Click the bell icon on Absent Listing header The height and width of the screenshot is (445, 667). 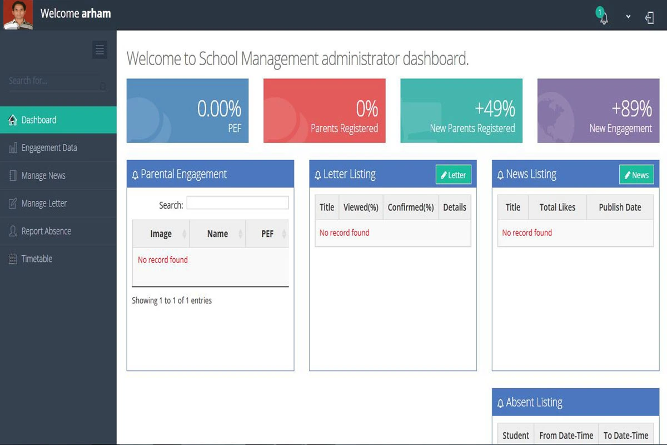tap(500, 402)
